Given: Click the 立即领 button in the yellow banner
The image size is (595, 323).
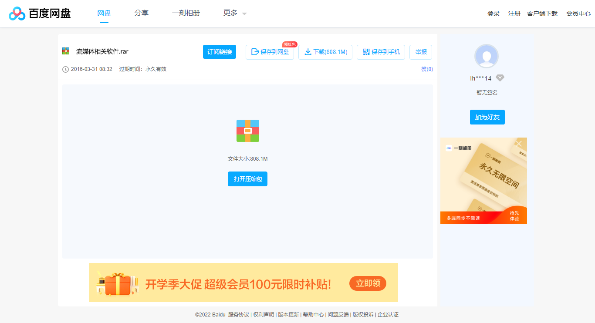Looking at the screenshot, I should pyautogui.click(x=368, y=283).
